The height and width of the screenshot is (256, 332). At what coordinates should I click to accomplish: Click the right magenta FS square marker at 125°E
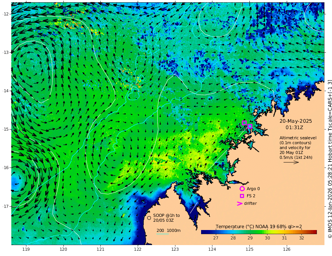pos(250,126)
